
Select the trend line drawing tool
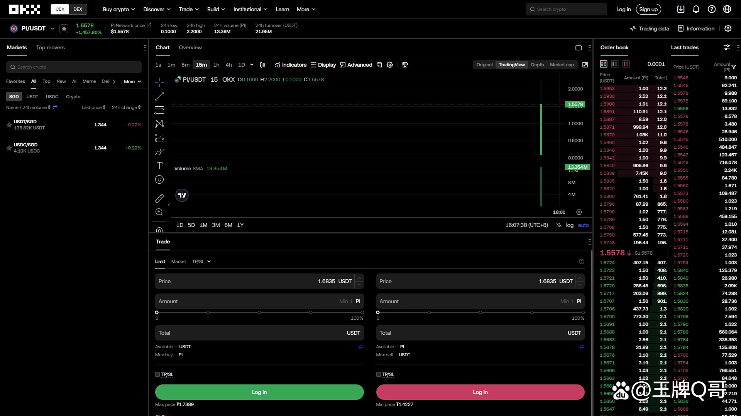tap(159, 96)
